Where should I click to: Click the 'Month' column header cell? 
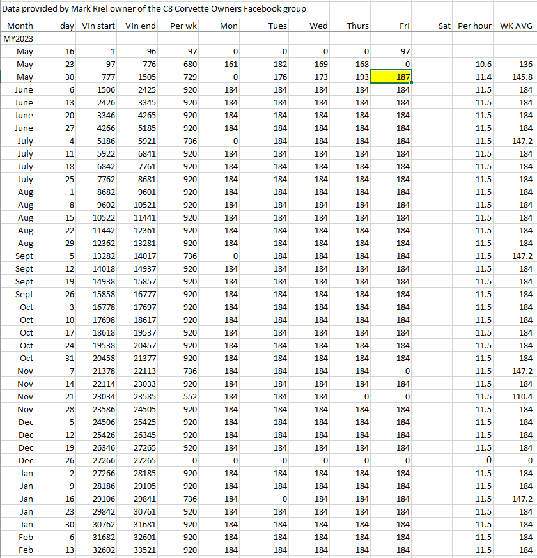(x=18, y=26)
